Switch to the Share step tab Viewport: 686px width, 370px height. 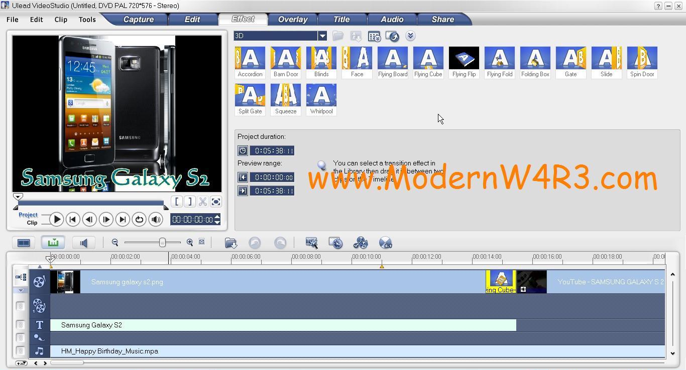(443, 20)
